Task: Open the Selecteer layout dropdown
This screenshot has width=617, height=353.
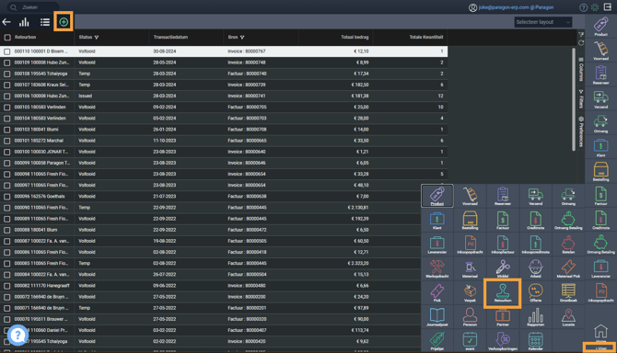Action: pos(543,22)
